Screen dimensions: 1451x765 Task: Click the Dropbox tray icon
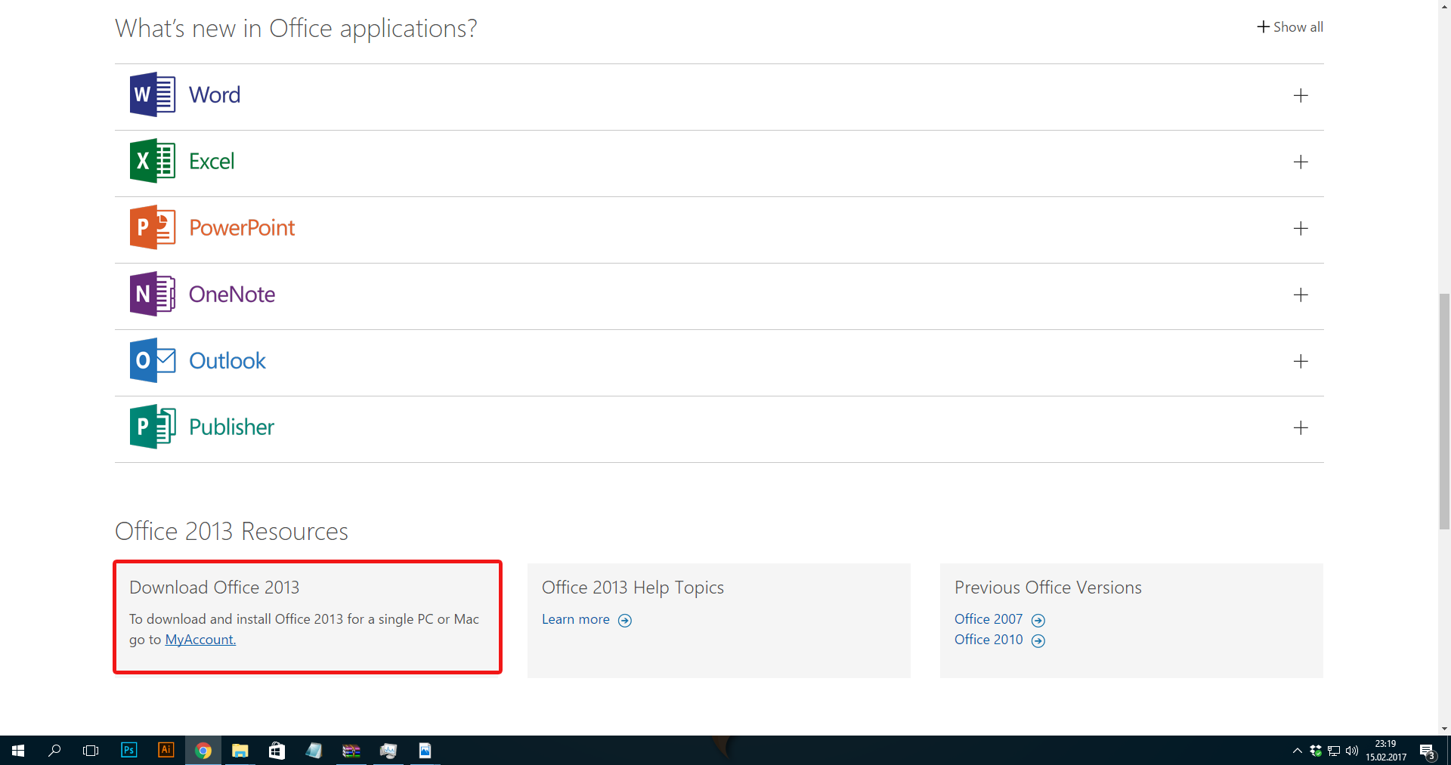pyautogui.click(x=1316, y=751)
